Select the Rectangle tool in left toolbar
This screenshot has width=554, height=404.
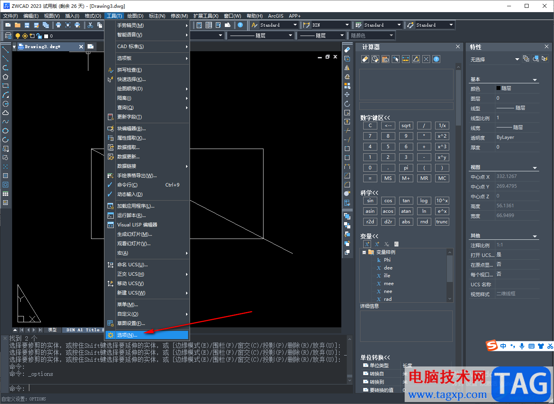tap(5, 86)
